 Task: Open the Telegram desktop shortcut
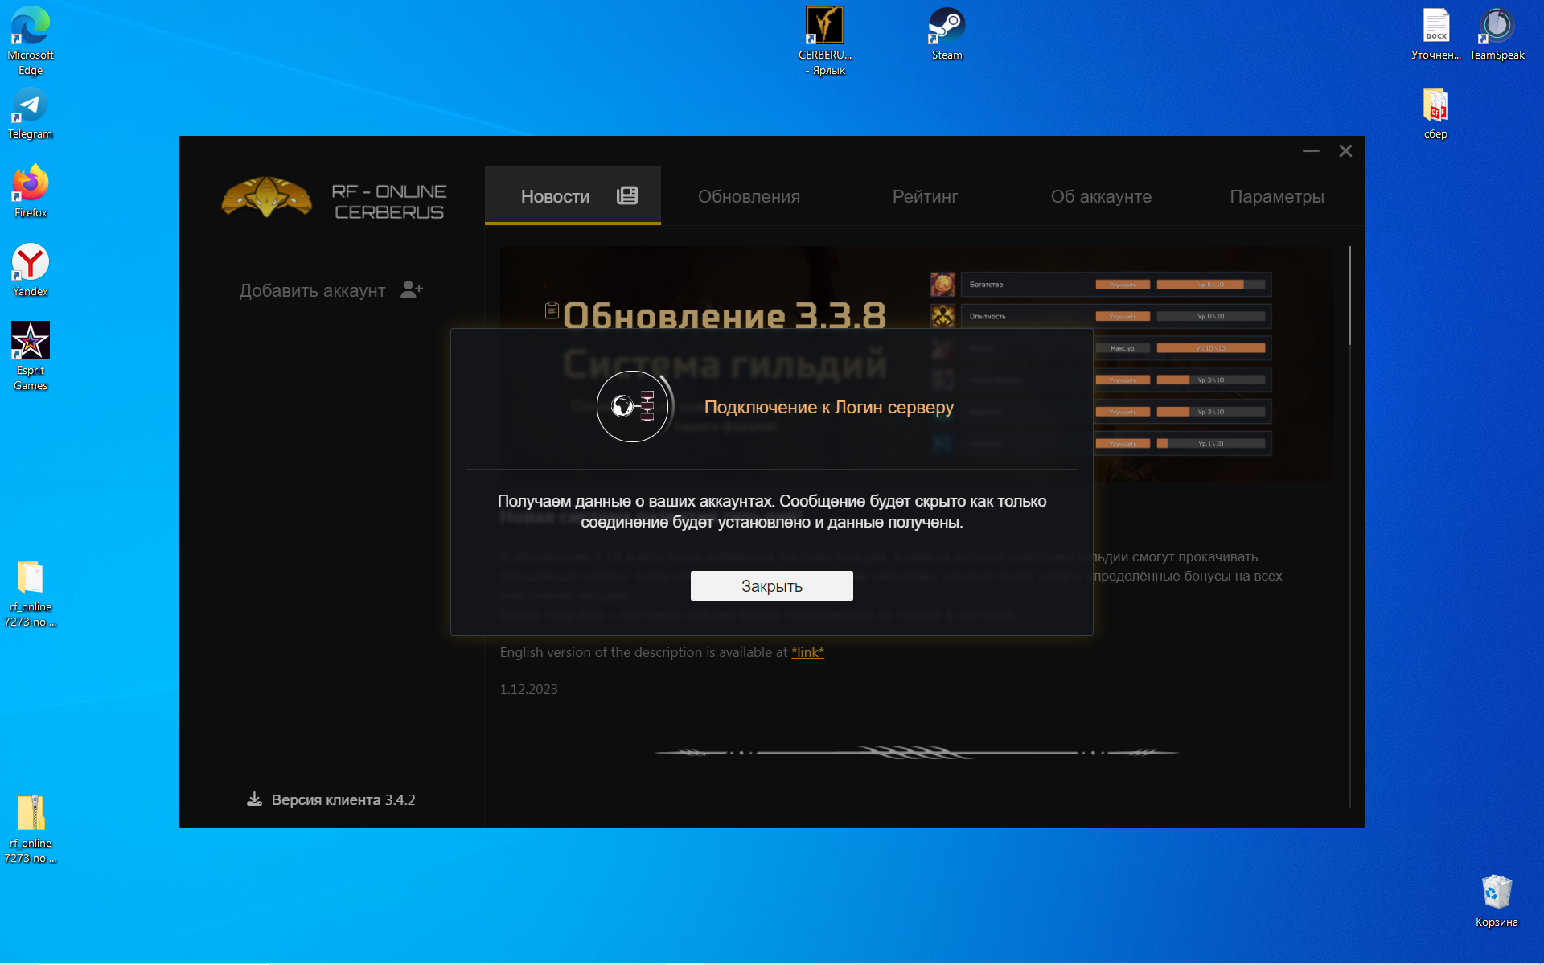pos(31,113)
